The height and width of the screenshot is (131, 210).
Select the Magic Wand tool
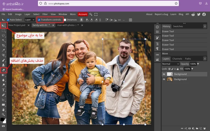click(x=3, y=41)
